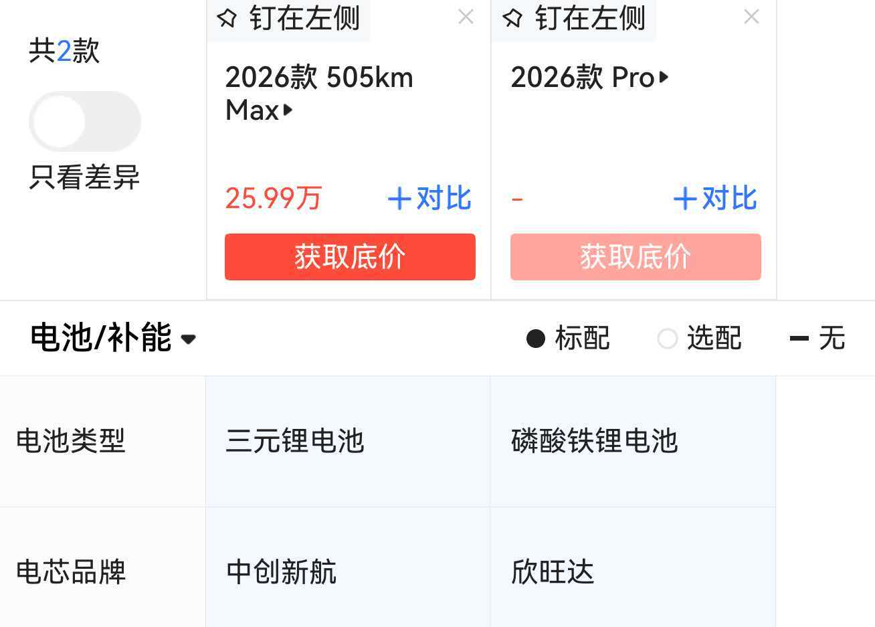The image size is (875, 627).
Task: Open the 2026款 505km Max model selector arrow
Action: click(x=288, y=110)
